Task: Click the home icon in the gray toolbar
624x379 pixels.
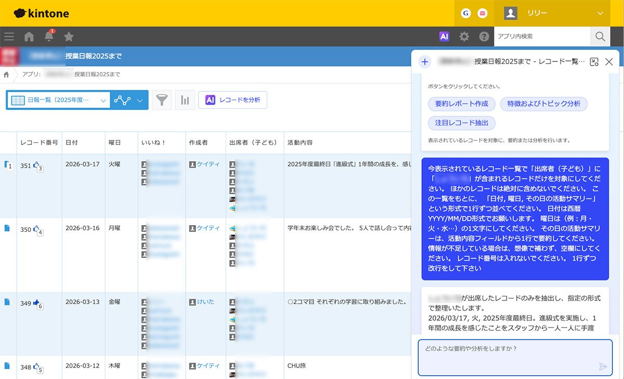Action: coord(29,36)
